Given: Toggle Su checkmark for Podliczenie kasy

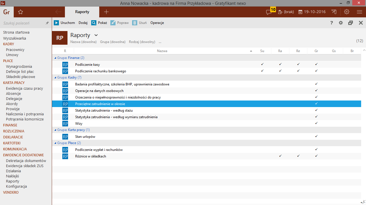Looking at the screenshot, I should tap(262, 64).
